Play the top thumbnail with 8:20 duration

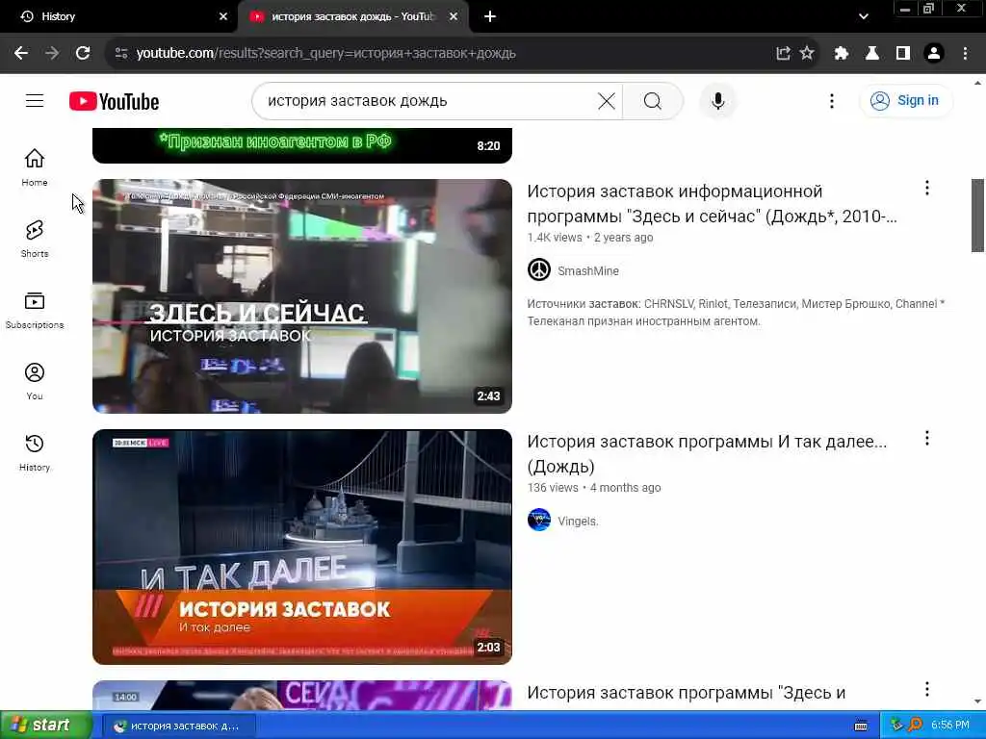coord(301,145)
